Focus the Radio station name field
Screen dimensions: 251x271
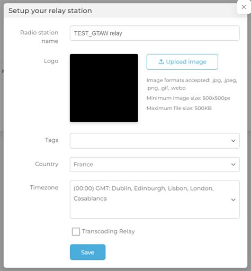(155, 33)
